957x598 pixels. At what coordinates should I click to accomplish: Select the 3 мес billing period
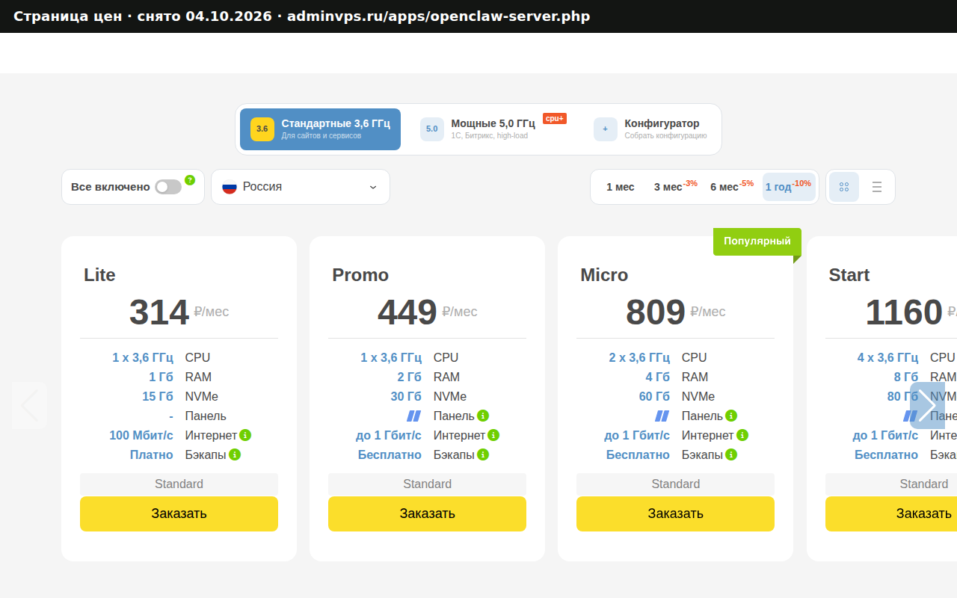click(x=675, y=187)
